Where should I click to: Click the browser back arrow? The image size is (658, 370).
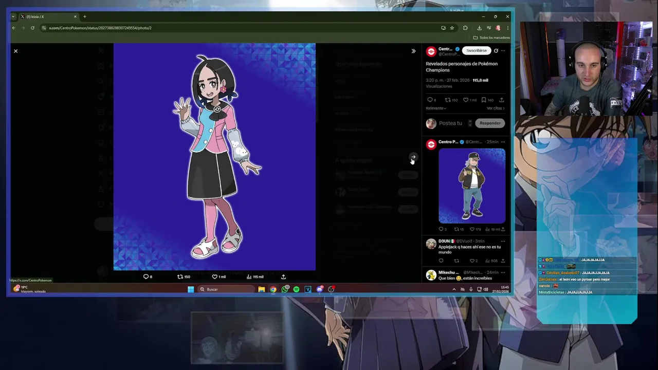pyautogui.click(x=14, y=28)
